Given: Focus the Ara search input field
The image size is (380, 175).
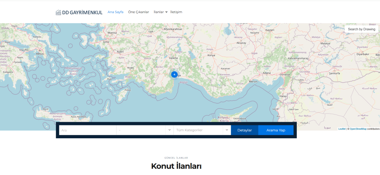Looking at the screenshot, I should 87,130.
